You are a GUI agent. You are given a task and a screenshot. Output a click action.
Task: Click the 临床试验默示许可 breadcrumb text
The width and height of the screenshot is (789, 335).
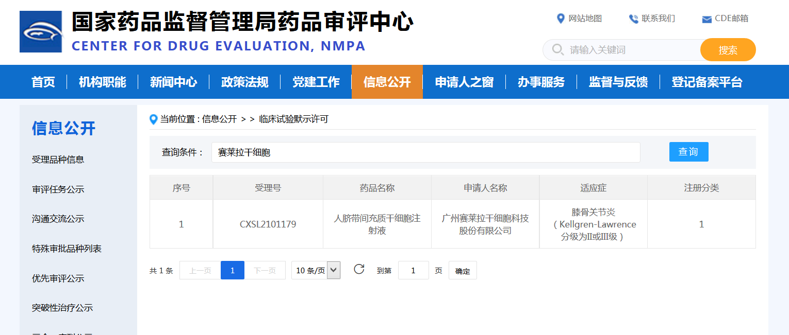[293, 119]
